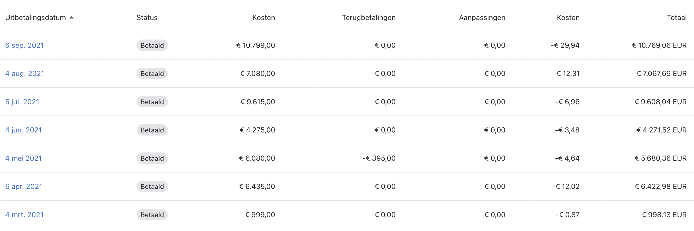This screenshot has width=694, height=231.
Task: Click the sort arrow beside Uitbetalingsdatum
Action: point(71,17)
